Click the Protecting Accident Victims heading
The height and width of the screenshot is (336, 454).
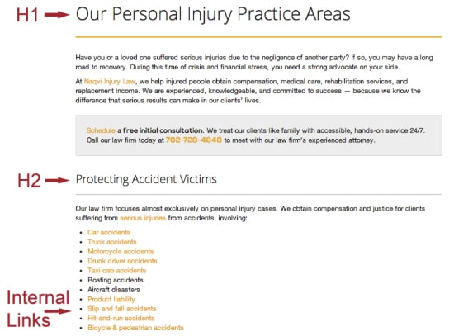[146, 179]
